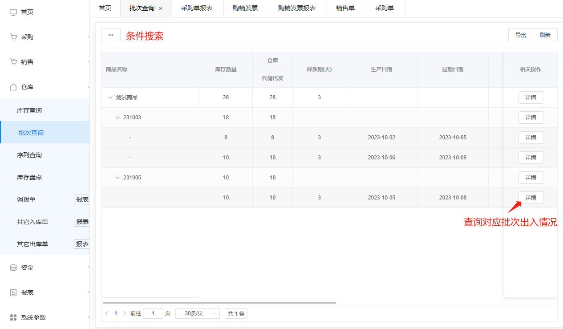Switch to the 采购单报表 tab
Image resolution: width=563 pixels, height=329 pixels.
(x=197, y=8)
